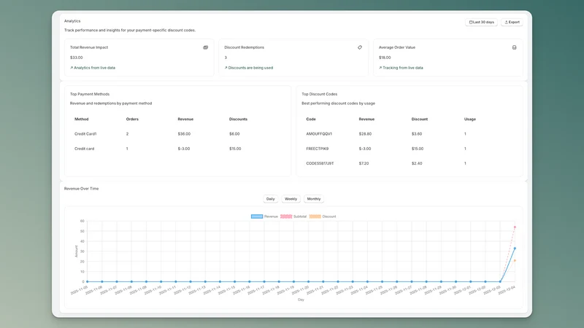
Task: Switch chart view to Monthly
Action: pos(314,199)
